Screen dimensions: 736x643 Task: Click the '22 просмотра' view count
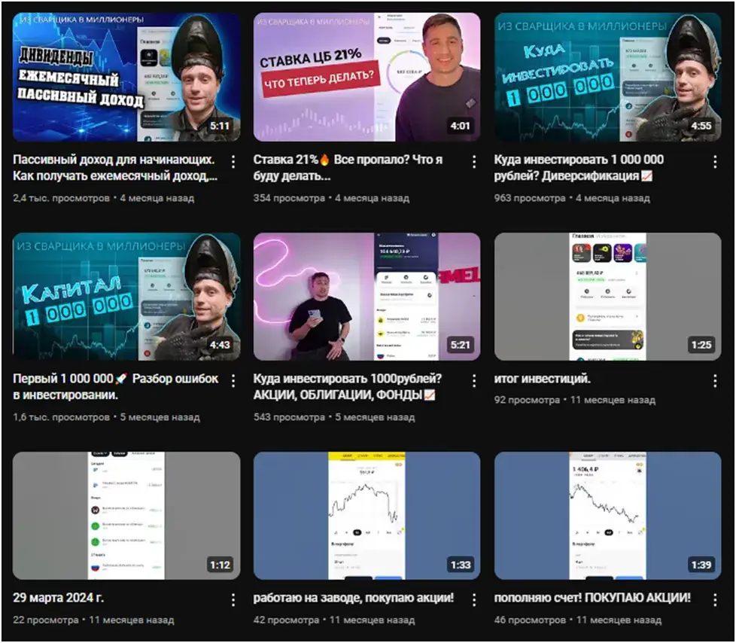tap(46, 620)
